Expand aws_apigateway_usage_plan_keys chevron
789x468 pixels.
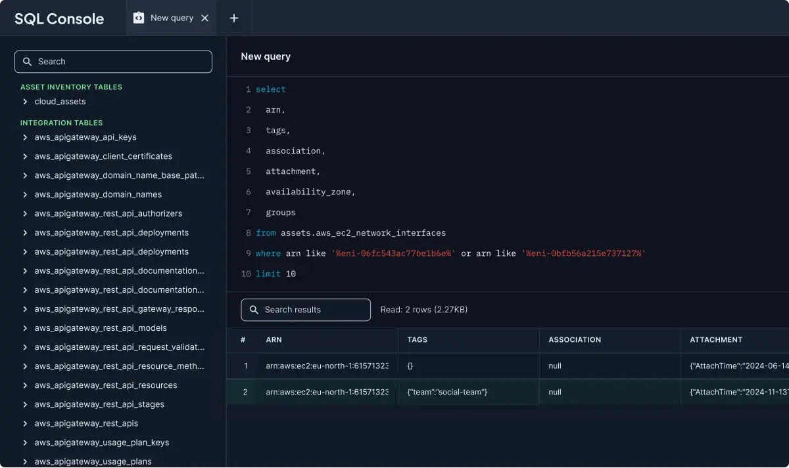(25, 442)
